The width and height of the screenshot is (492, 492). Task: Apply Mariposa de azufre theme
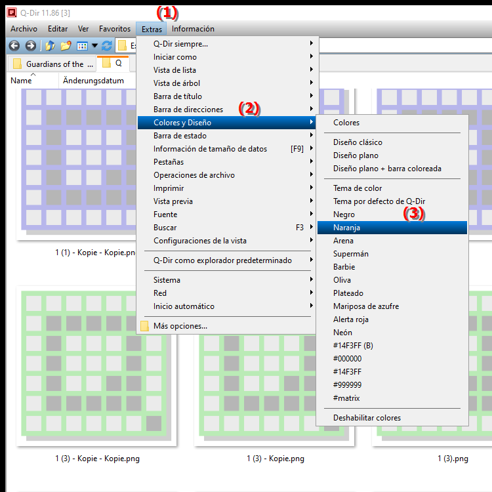(392, 306)
